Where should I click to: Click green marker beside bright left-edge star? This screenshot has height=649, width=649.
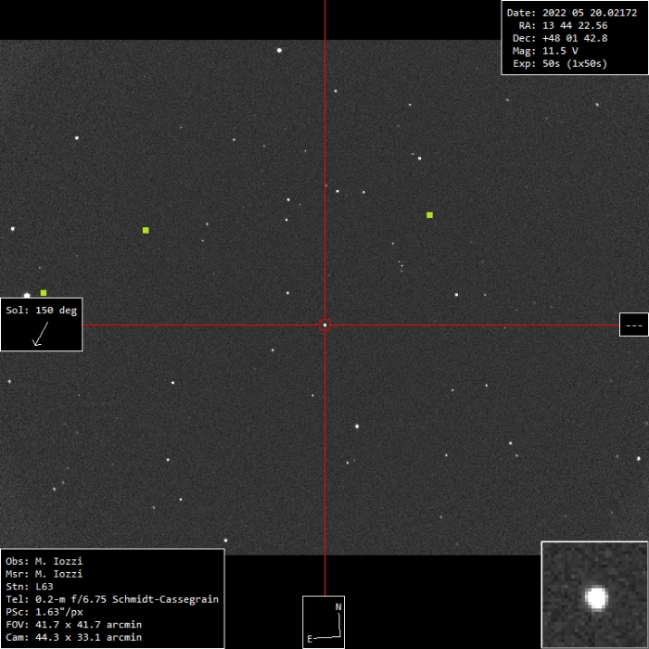click(x=44, y=293)
